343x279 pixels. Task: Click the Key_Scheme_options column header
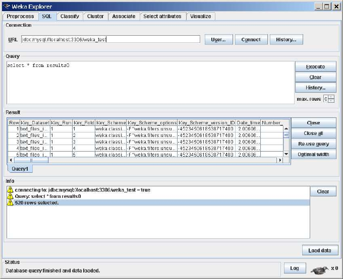coord(152,123)
